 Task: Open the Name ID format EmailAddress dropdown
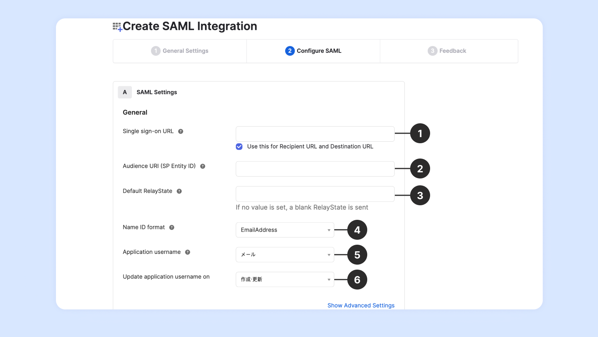point(284,230)
